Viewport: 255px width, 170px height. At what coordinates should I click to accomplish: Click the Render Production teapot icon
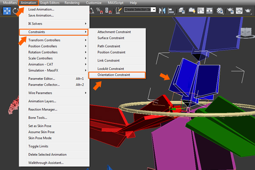point(248,11)
